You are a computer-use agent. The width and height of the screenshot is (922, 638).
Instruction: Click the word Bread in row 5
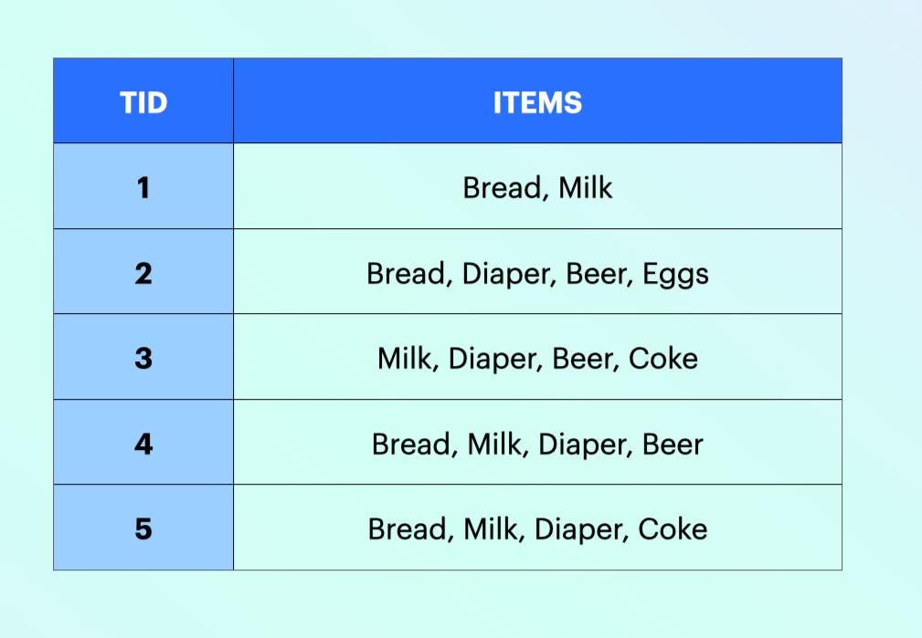tap(407, 530)
